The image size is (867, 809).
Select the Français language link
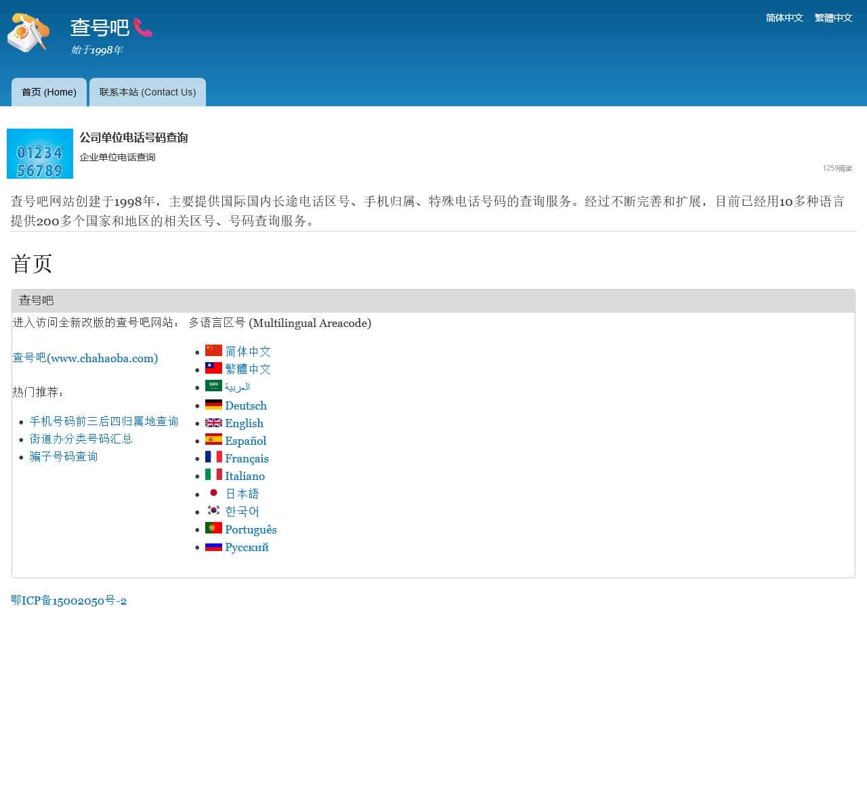point(247,458)
